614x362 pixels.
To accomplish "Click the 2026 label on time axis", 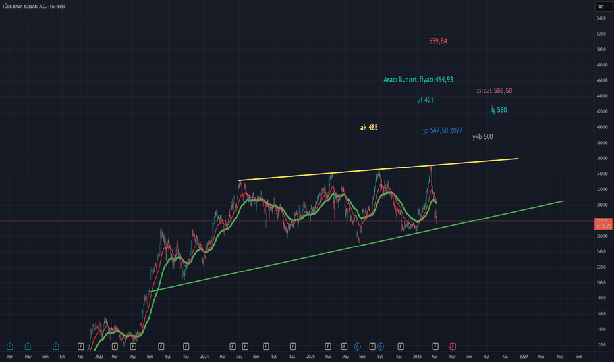I will (417, 357).
